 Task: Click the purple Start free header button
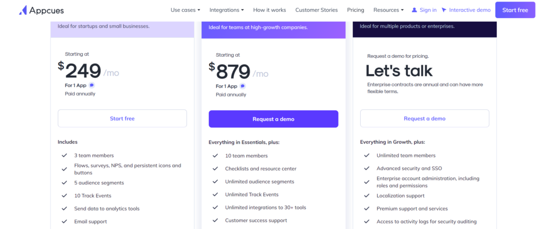tap(515, 10)
